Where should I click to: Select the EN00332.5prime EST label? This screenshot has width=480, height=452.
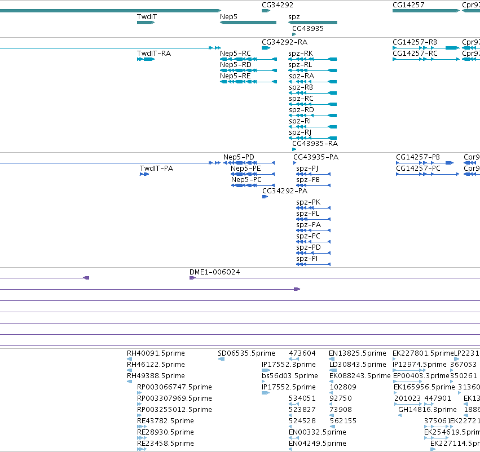click(x=317, y=432)
